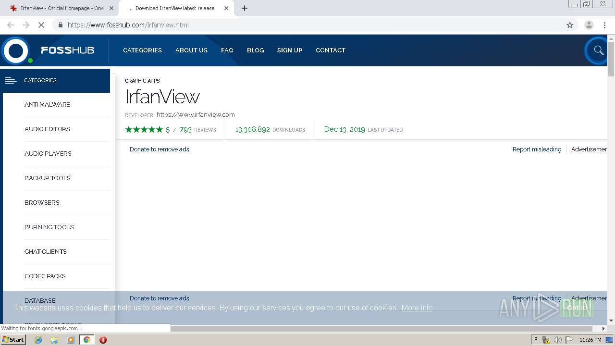Open the irfanview.com developer link
The height and width of the screenshot is (346, 615).
pos(196,114)
